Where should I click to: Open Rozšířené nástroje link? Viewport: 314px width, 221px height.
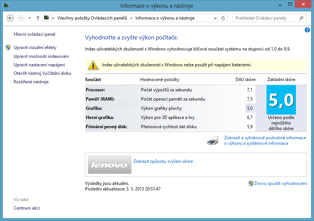pos(31,82)
